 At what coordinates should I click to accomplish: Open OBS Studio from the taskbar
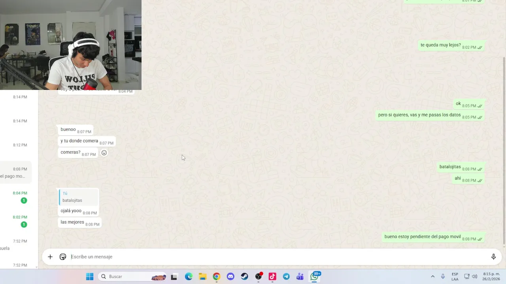(x=259, y=277)
